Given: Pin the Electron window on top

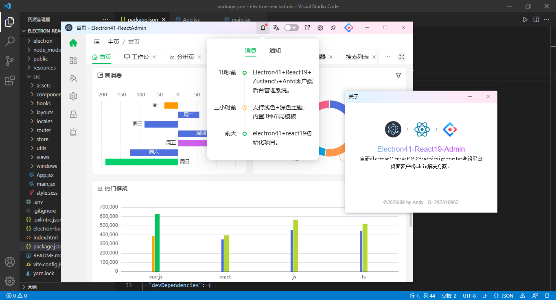Looking at the screenshot, I should pos(333,28).
